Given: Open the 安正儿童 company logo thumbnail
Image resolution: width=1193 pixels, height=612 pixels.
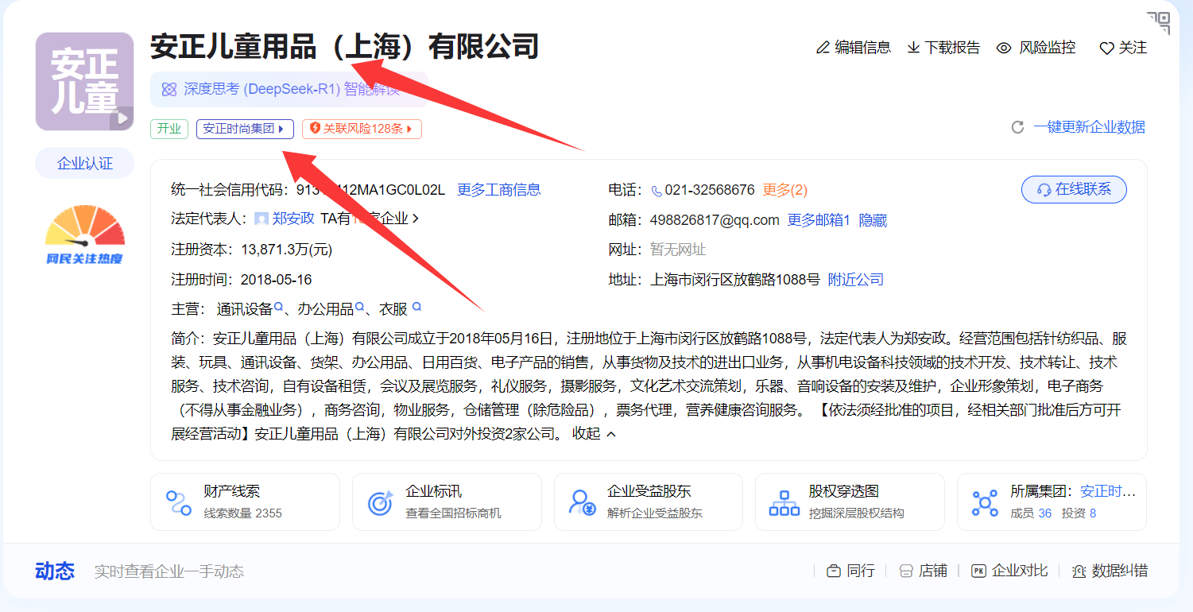Looking at the screenshot, I should (84, 81).
